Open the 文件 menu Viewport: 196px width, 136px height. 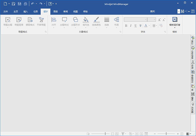point(6,12)
